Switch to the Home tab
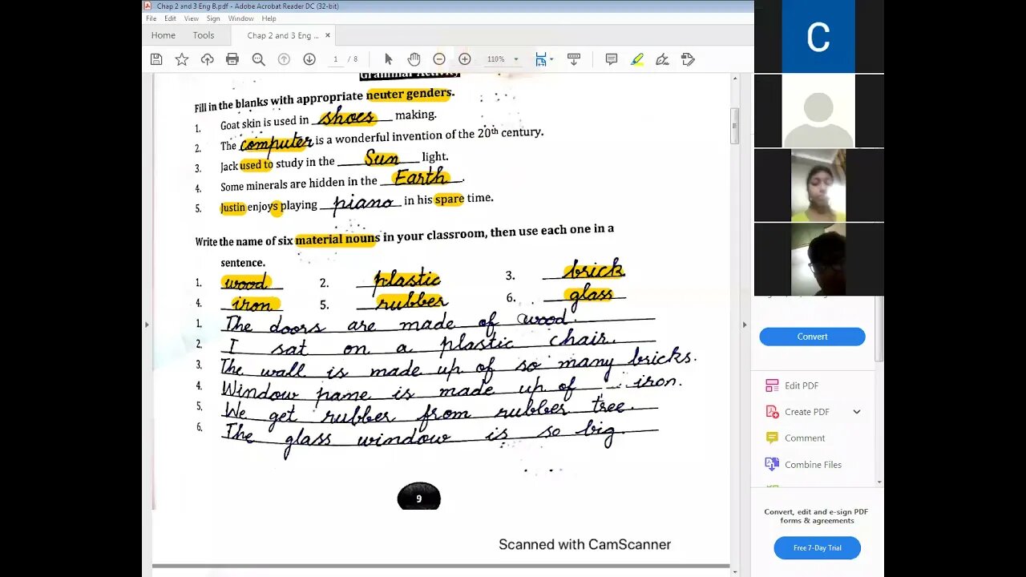Screen dimensions: 1026x577 [x=164, y=35]
